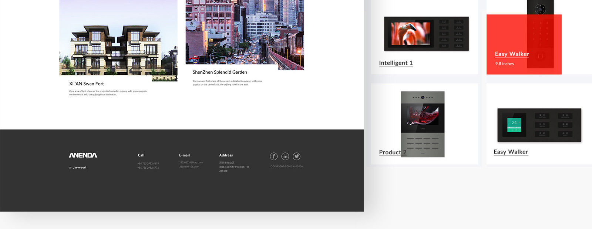Open the Facebook social icon in footer
This screenshot has height=229, width=592.
coord(273,156)
